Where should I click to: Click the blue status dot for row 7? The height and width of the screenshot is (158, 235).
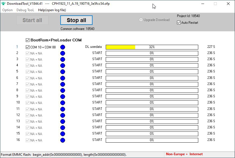pyautogui.click(x=63, y=84)
